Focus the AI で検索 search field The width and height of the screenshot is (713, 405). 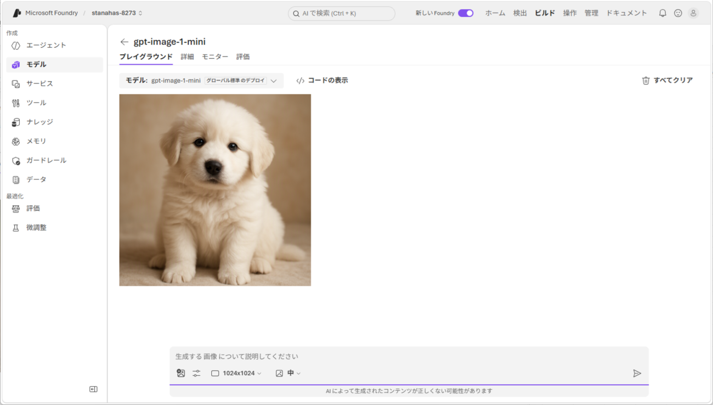(342, 13)
